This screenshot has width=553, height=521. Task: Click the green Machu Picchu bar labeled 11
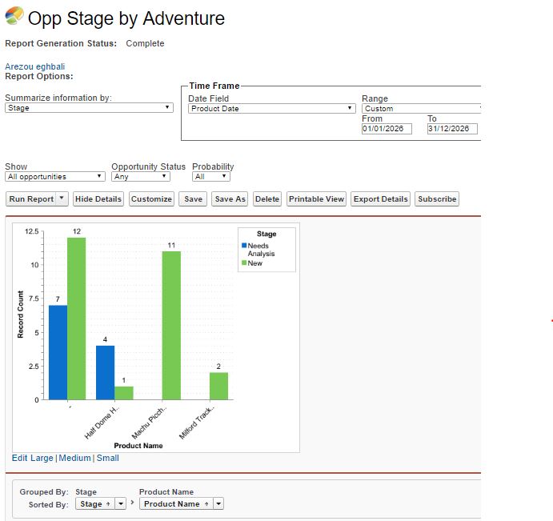171,326
